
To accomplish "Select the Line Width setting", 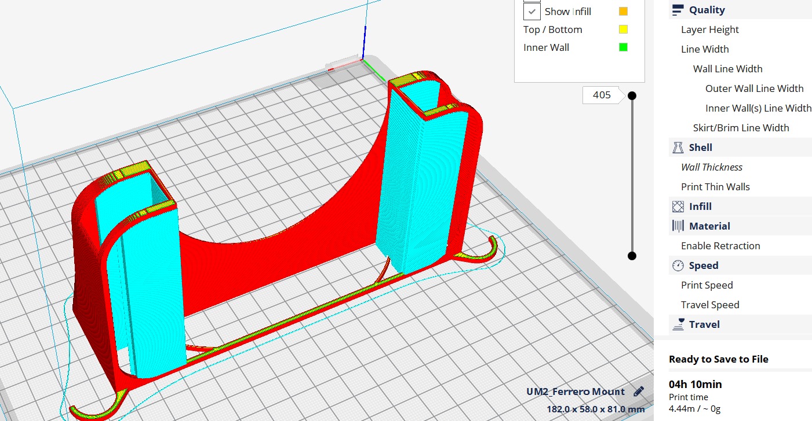I will [705, 49].
